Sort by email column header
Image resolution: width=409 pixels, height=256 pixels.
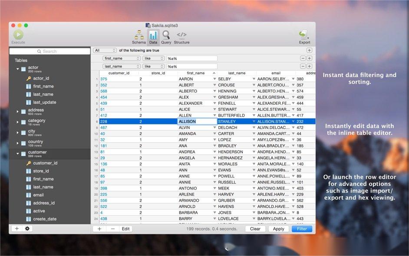pos(276,73)
